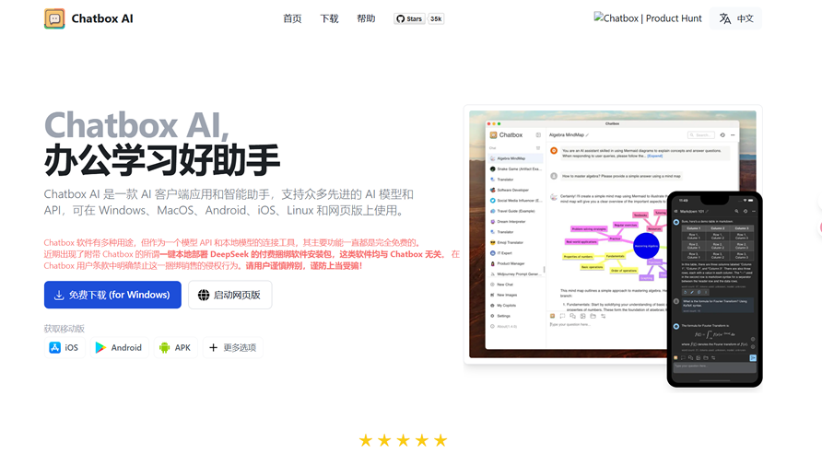Expand 更多选项 for more options
This screenshot has height=465, width=822.
(x=233, y=348)
